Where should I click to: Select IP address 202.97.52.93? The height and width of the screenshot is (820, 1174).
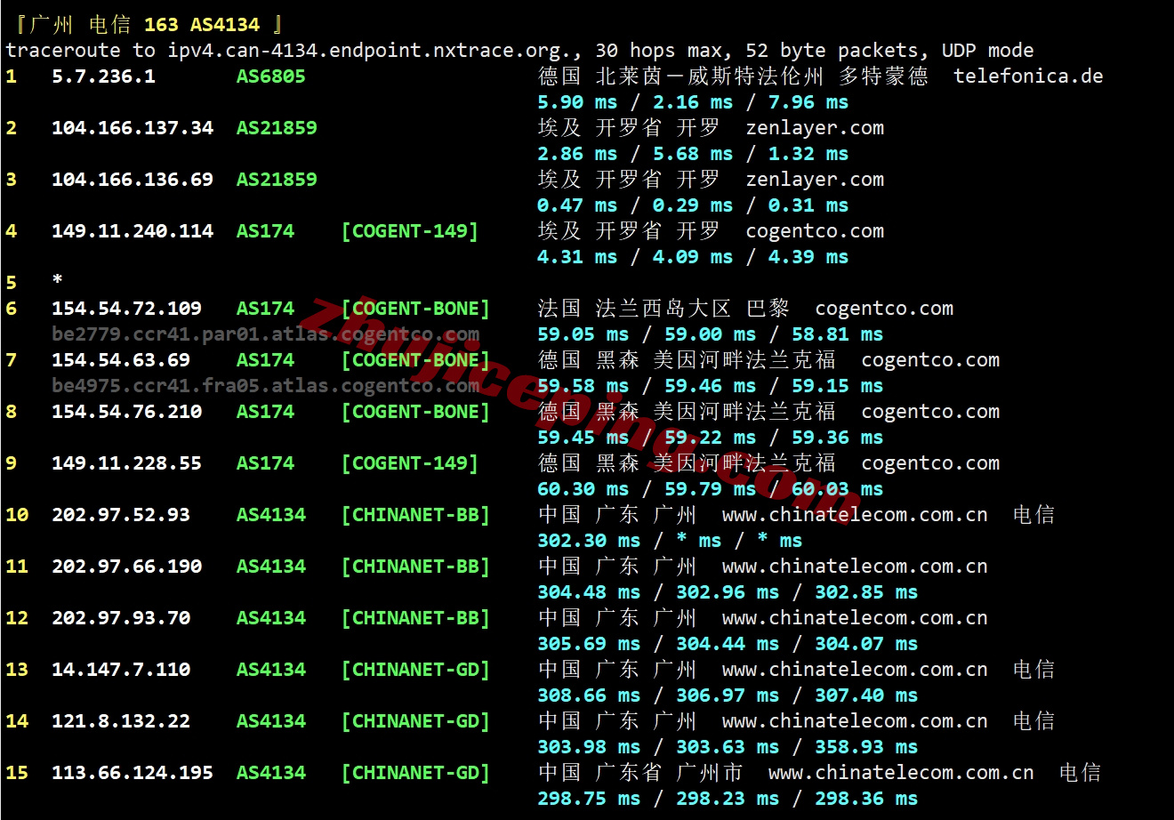(x=121, y=515)
